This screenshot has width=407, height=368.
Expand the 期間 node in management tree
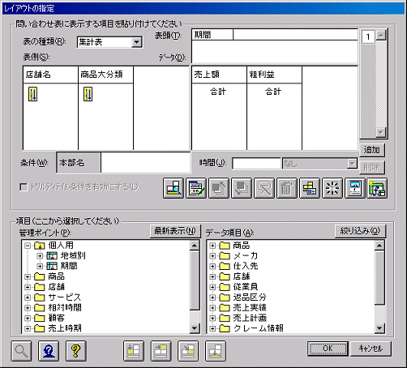pyautogui.click(x=40, y=267)
